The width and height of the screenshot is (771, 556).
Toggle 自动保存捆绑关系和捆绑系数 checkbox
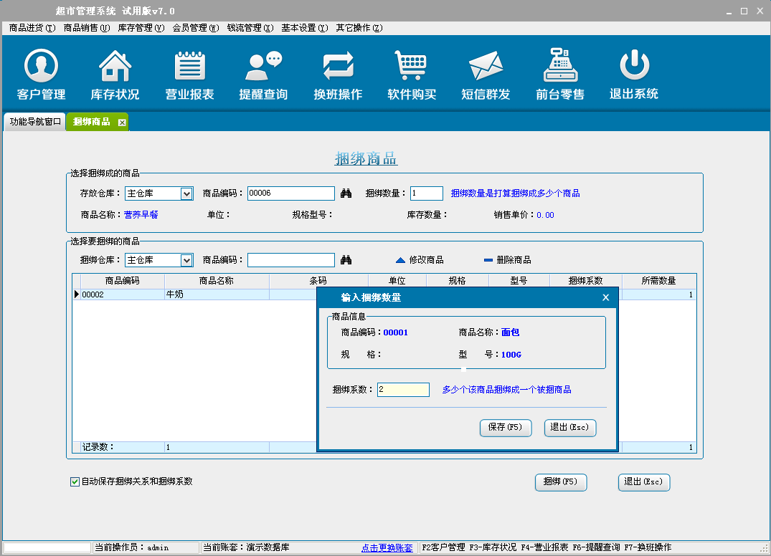tap(75, 481)
